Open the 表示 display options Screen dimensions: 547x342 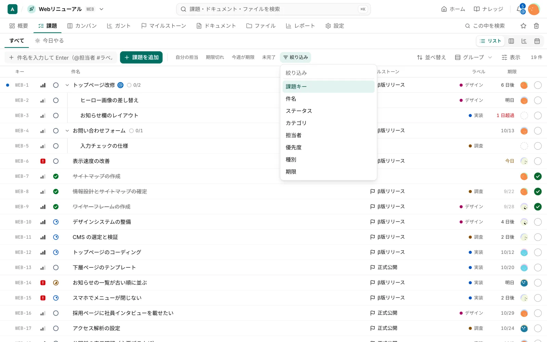coord(511,57)
